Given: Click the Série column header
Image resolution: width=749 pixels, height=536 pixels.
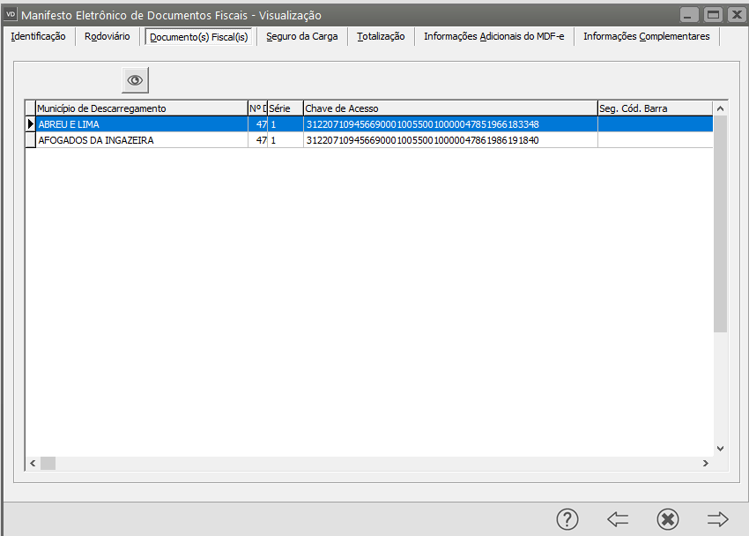Looking at the screenshot, I should coord(286,108).
